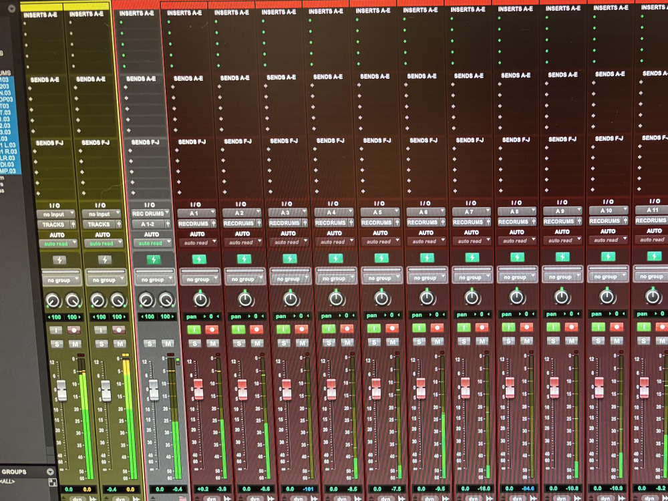Open the REC DRUMS input selector on aux

point(151,214)
